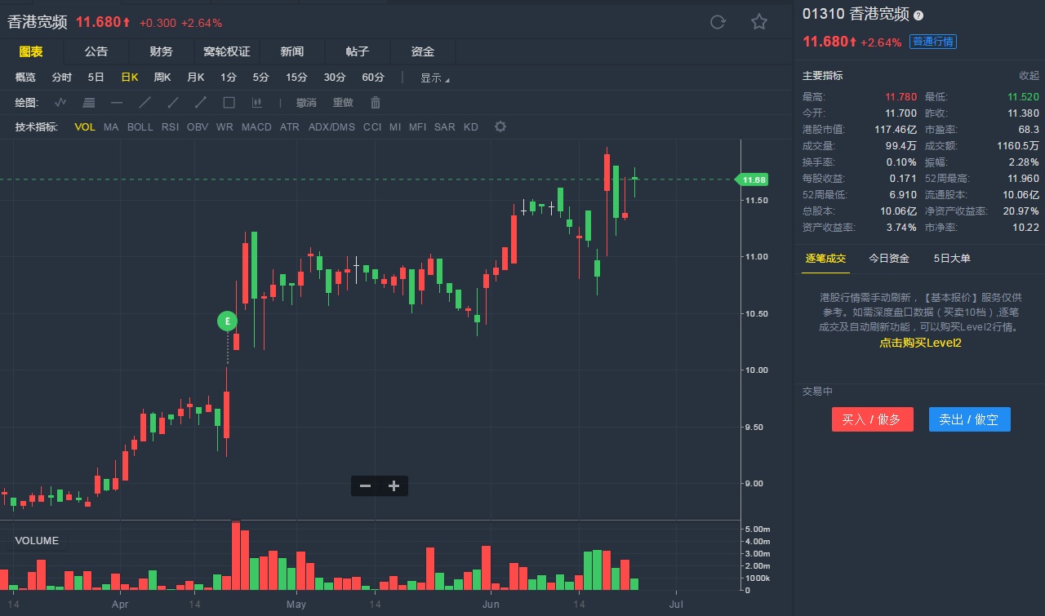This screenshot has height=616, width=1045.
Task: Click the refresh quote icon
Action: click(x=718, y=22)
